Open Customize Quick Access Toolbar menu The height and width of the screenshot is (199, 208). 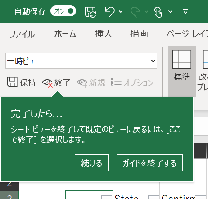coord(185,11)
